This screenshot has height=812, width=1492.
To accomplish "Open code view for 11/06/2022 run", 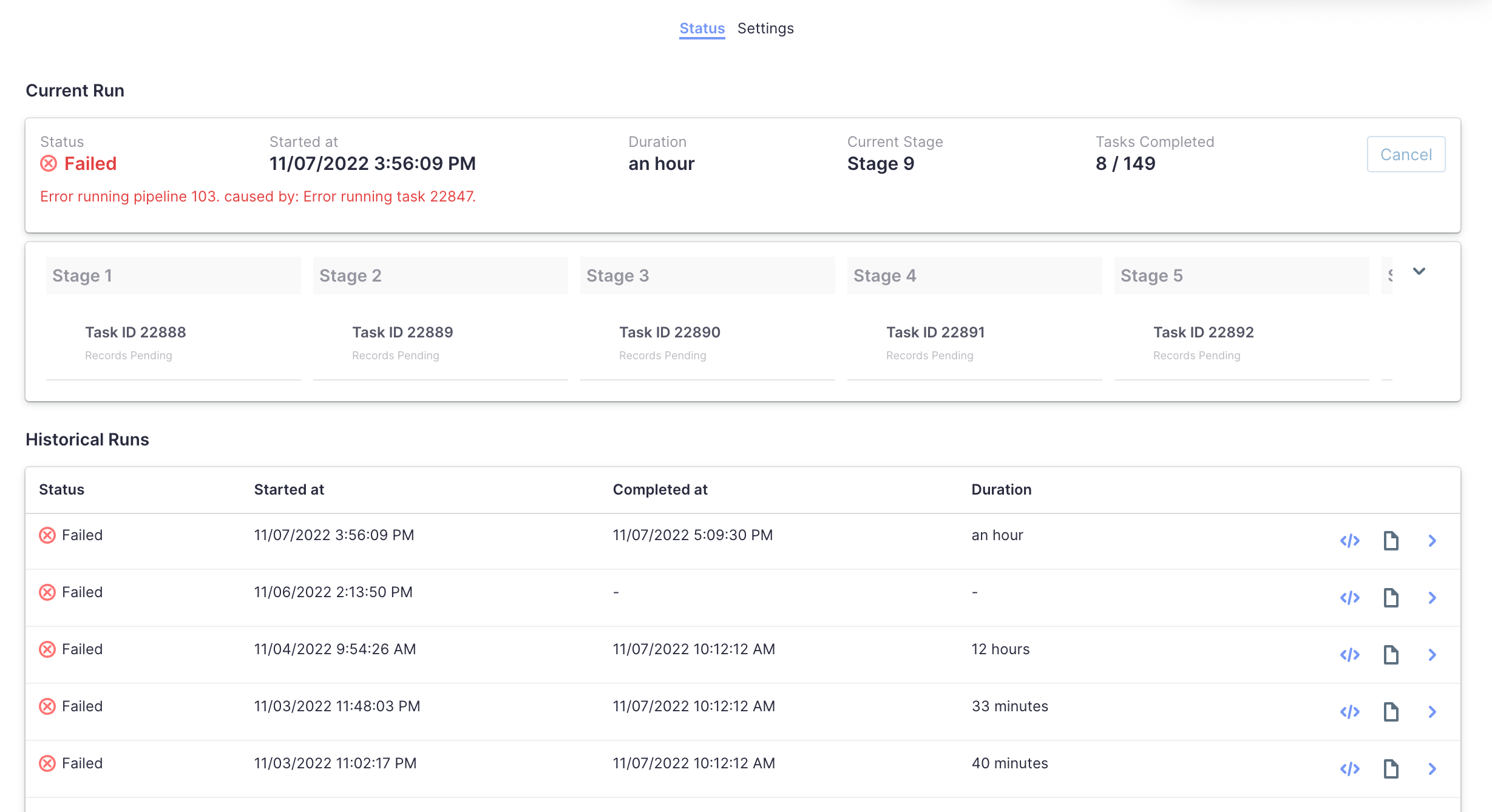I will click(x=1349, y=598).
